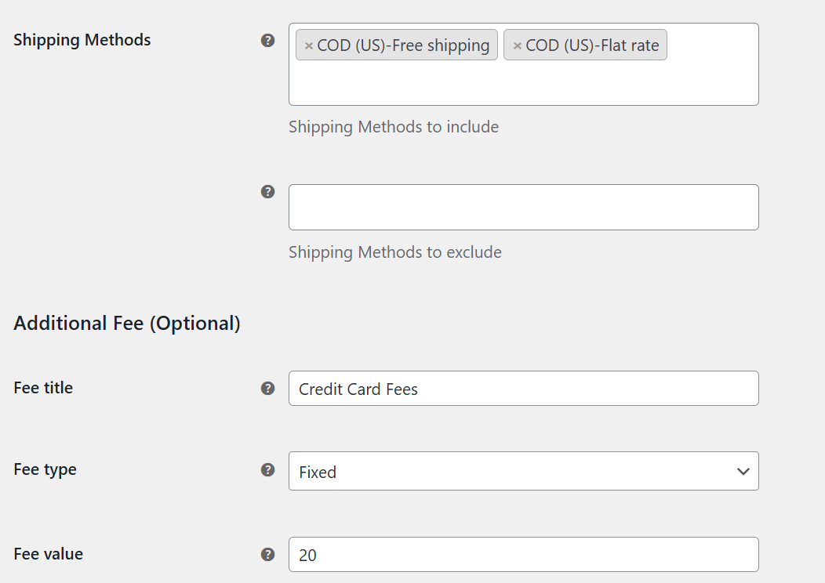The width and height of the screenshot is (825, 583).
Task: Open the Fee type help tooltip
Action: pos(269,469)
